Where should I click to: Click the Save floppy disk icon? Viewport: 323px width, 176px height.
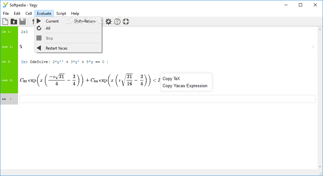click(x=23, y=22)
